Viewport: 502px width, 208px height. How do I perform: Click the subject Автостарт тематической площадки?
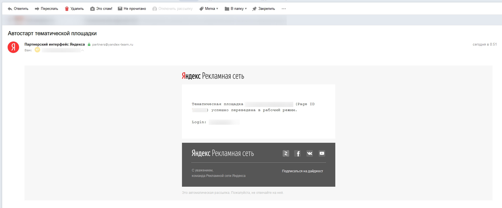[x=52, y=33]
